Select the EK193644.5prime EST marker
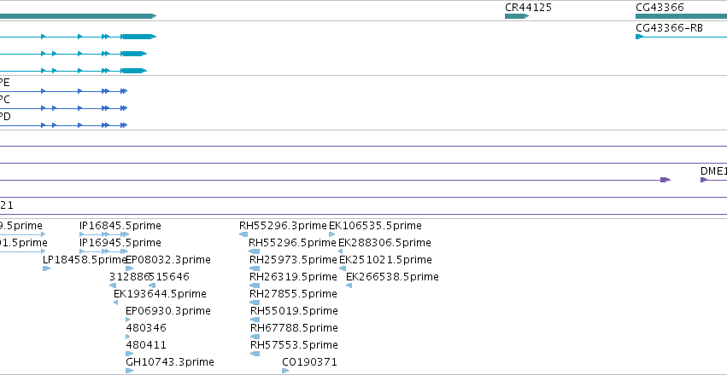727x375 pixels. click(x=116, y=303)
